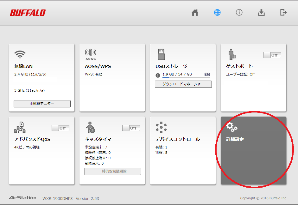Click WXR-1900DHP3 model name
Image resolution: width=298 pixels, height=205 pixels.
tap(58, 199)
